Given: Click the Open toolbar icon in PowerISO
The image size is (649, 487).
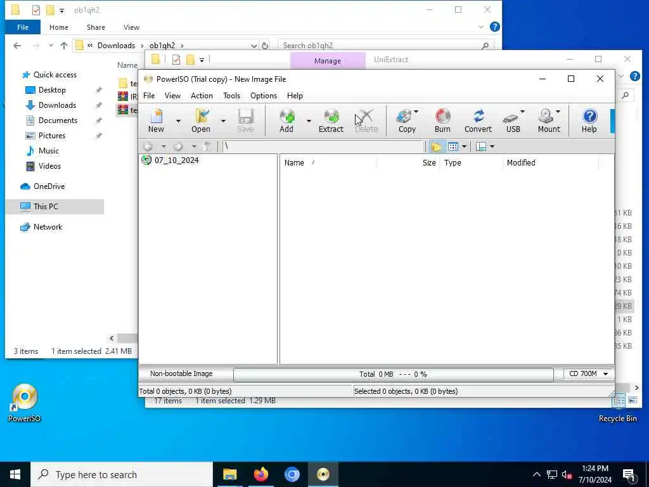Looking at the screenshot, I should tap(201, 120).
